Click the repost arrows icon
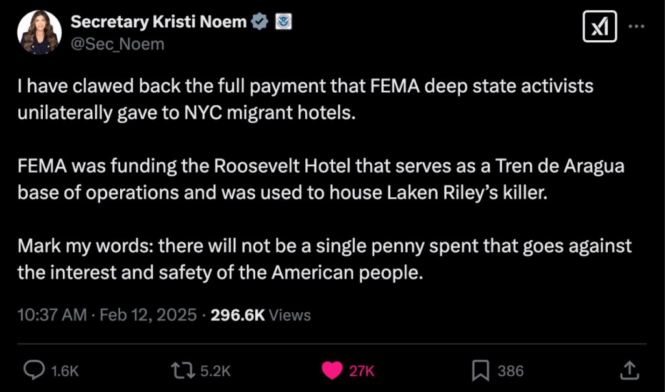Image resolution: width=665 pixels, height=392 pixels. [x=181, y=370]
